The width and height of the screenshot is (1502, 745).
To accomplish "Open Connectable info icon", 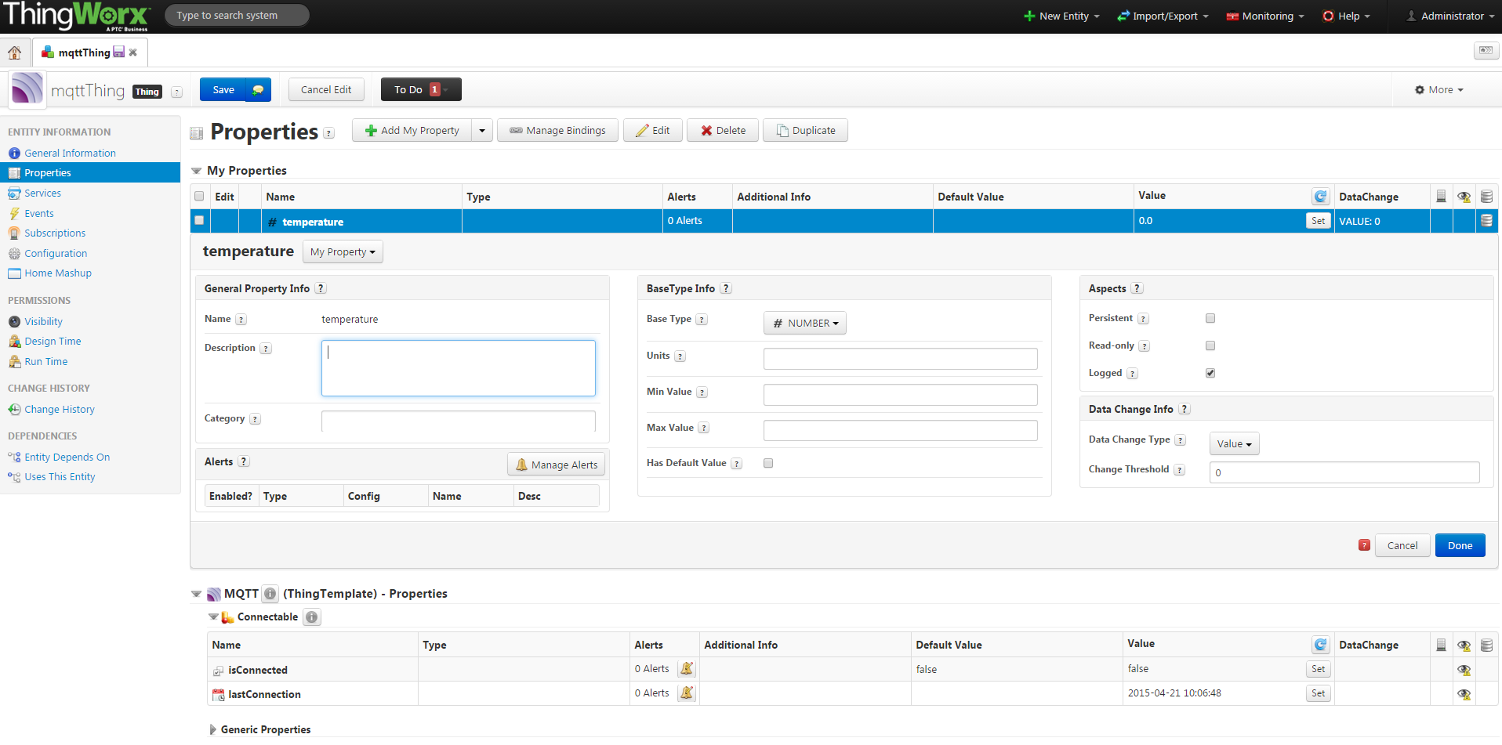I will point(312,617).
